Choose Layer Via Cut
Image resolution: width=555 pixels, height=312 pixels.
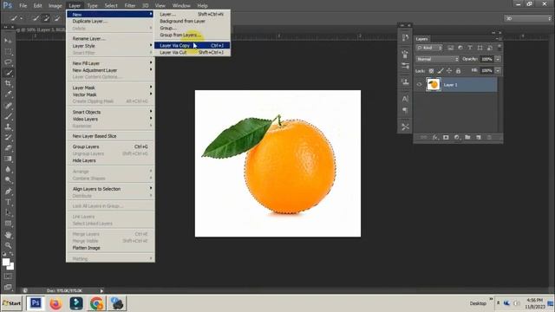pos(193,52)
